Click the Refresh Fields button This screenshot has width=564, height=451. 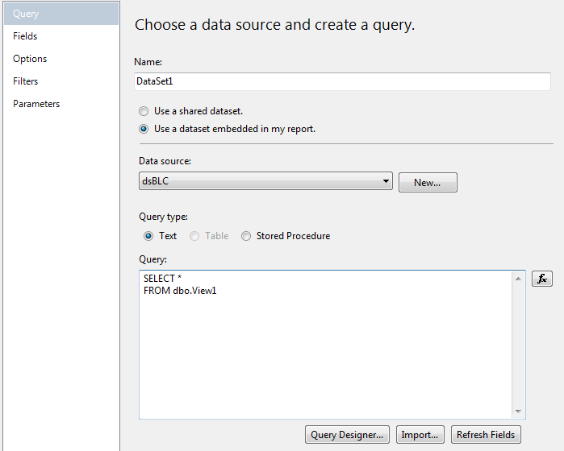tap(485, 435)
